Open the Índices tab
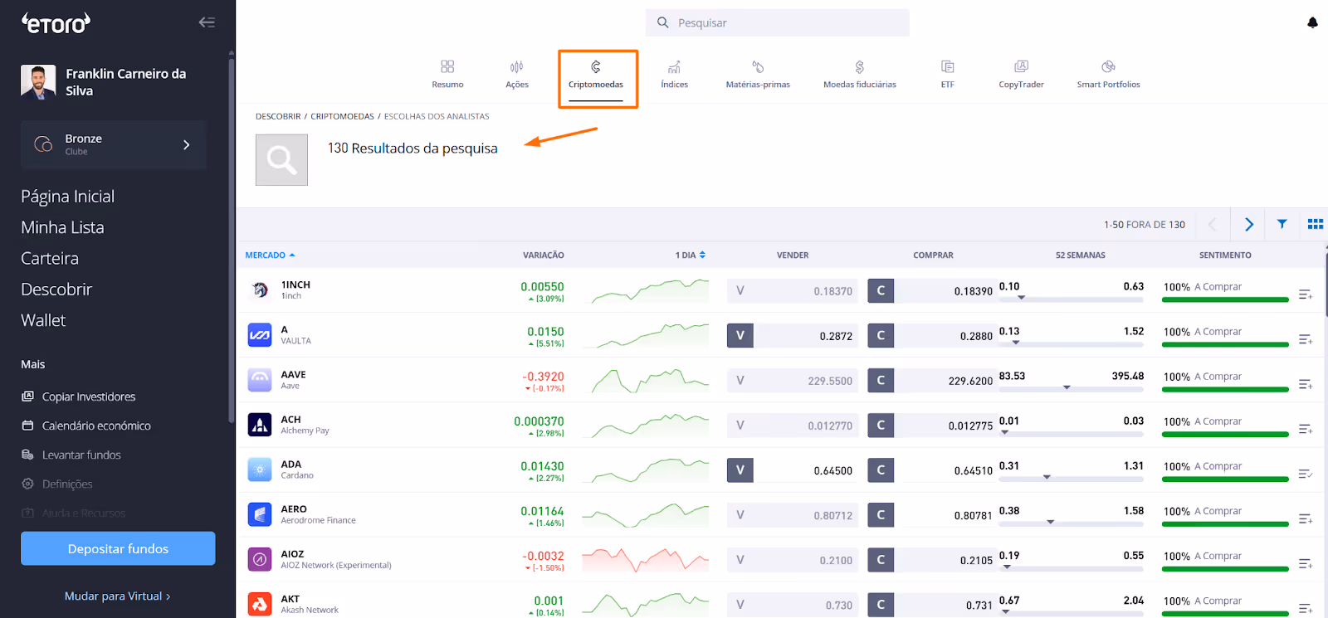1328x618 pixels. (x=674, y=74)
